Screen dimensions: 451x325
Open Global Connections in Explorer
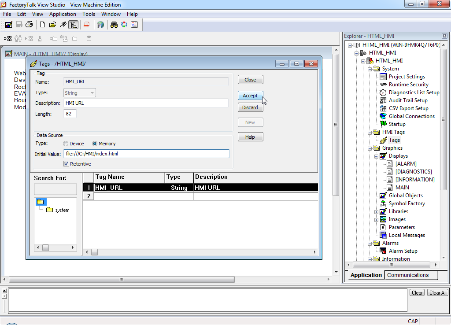click(x=412, y=116)
